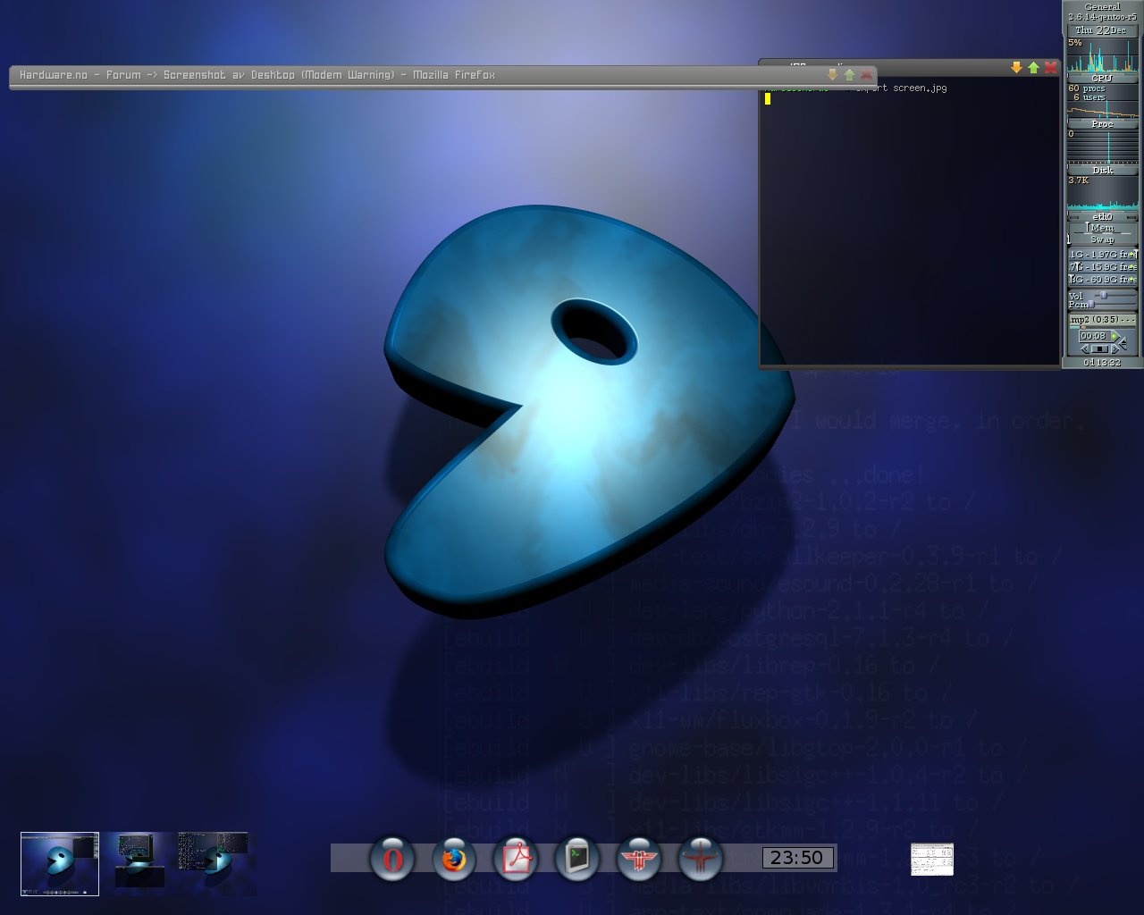Click the 23:50 clock in the dock
This screenshot has height=915, width=1144.
(x=797, y=858)
